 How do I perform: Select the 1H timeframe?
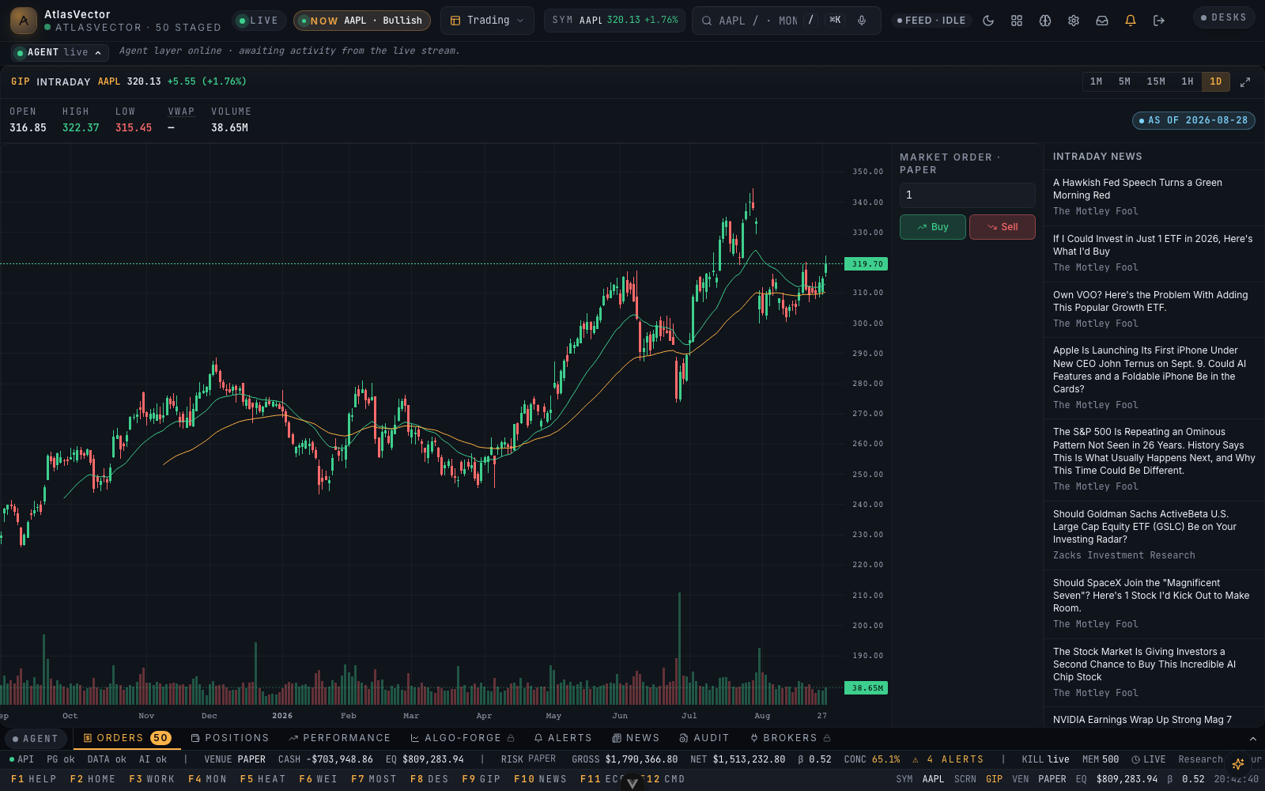click(x=1188, y=81)
